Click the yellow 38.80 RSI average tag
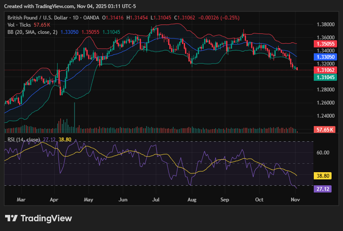 click(x=324, y=175)
